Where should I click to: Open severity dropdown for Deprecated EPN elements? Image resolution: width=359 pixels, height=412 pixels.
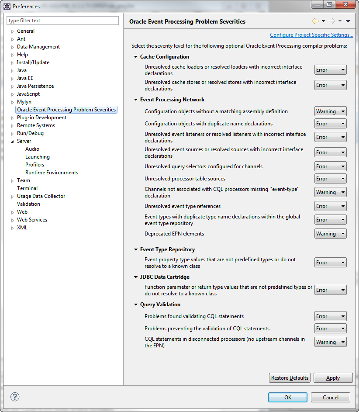click(330, 234)
